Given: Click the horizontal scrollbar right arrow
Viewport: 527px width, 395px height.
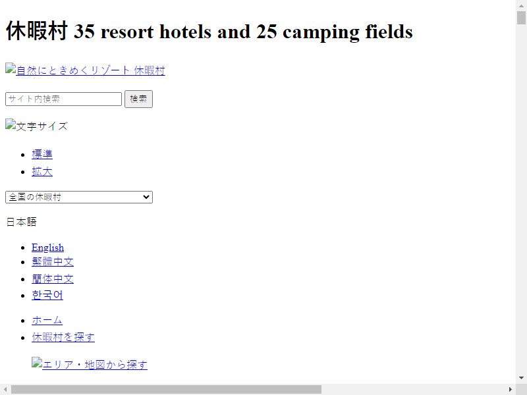Looking at the screenshot, I should 510,389.
